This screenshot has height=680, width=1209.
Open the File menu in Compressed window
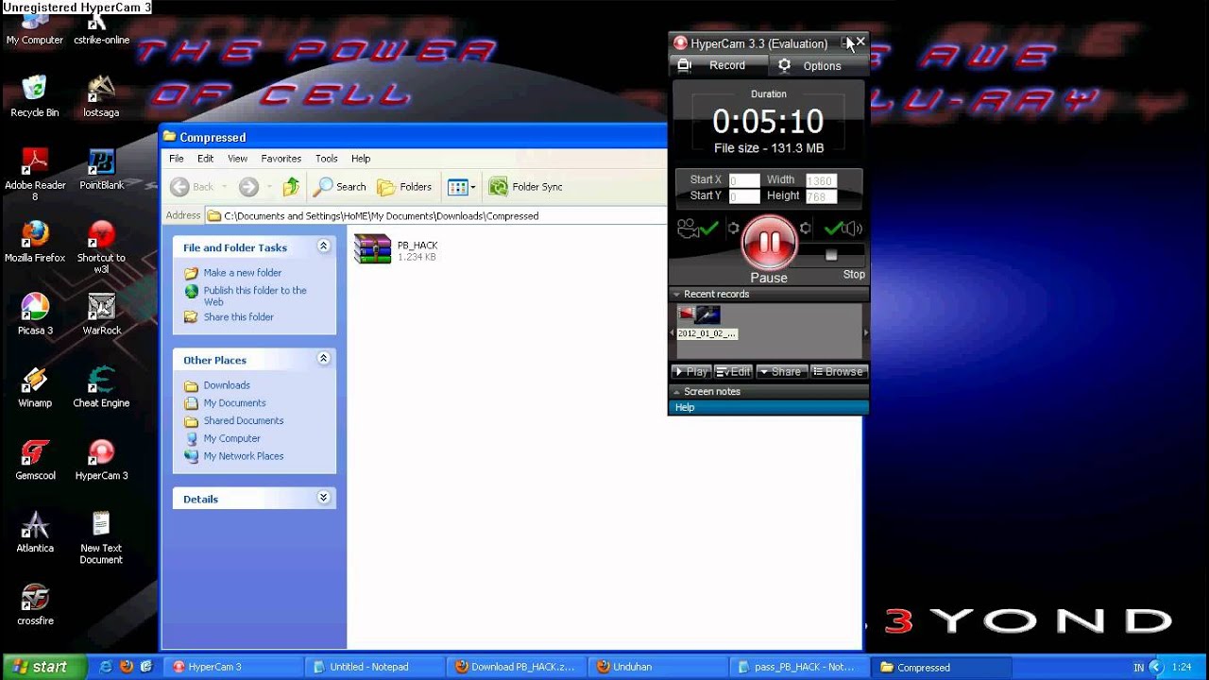177,159
